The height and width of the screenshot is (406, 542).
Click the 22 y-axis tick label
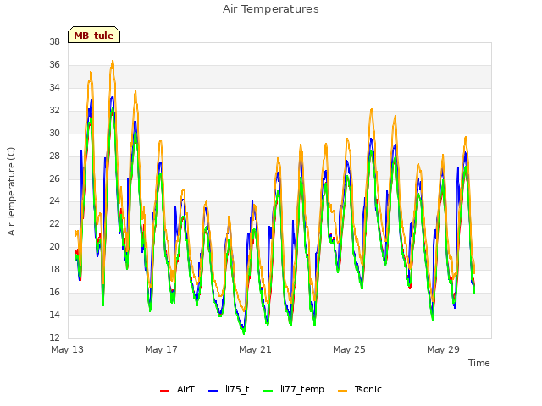pyautogui.click(x=54, y=223)
